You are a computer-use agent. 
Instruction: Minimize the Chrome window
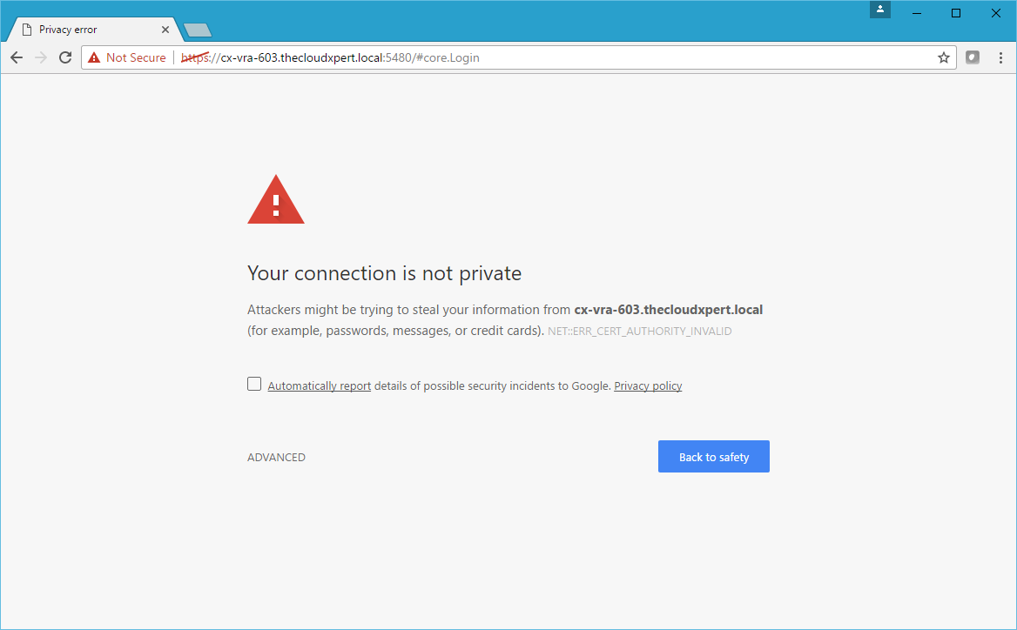[x=917, y=13]
